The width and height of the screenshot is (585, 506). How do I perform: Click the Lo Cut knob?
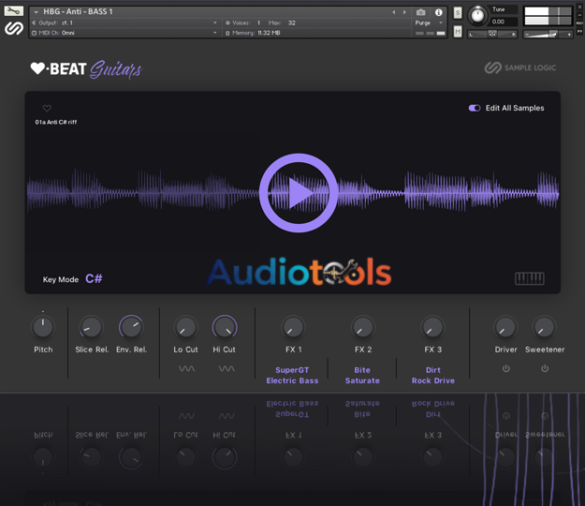pos(185,327)
